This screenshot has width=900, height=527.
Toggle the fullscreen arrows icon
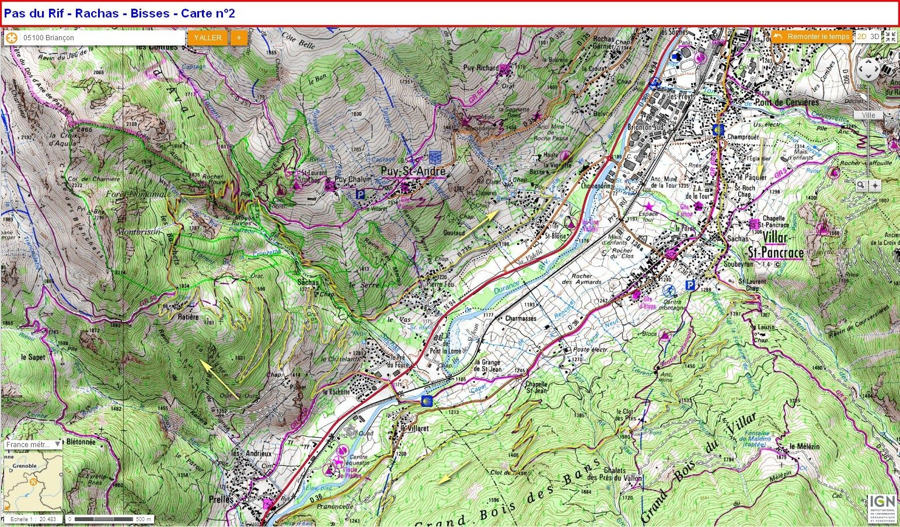(x=890, y=37)
